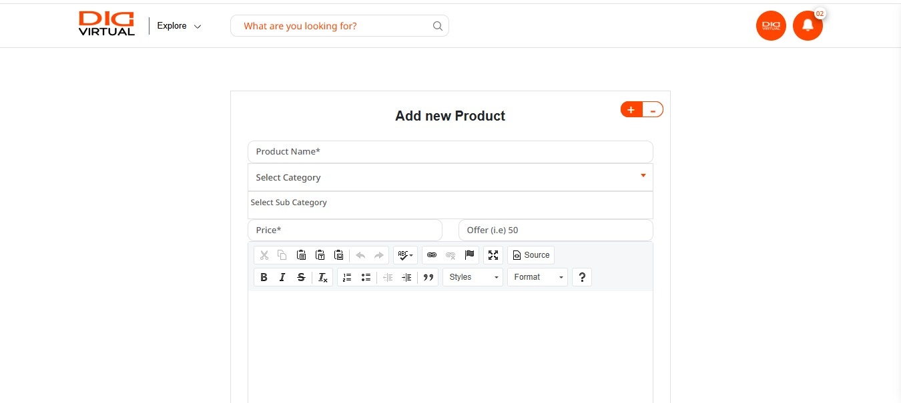The height and width of the screenshot is (403, 901).
Task: Toggle italic text in editor toolbar
Action: click(282, 277)
